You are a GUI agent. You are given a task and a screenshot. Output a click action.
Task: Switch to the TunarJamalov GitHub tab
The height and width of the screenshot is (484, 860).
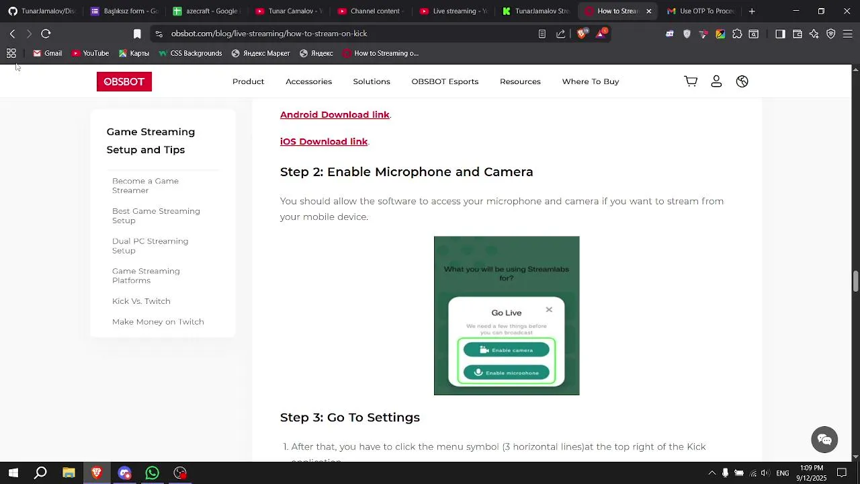42,11
